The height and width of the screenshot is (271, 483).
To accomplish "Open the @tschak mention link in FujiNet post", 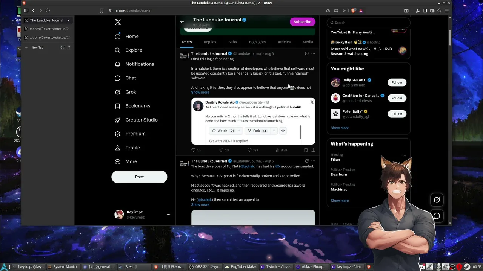I will point(247,166).
